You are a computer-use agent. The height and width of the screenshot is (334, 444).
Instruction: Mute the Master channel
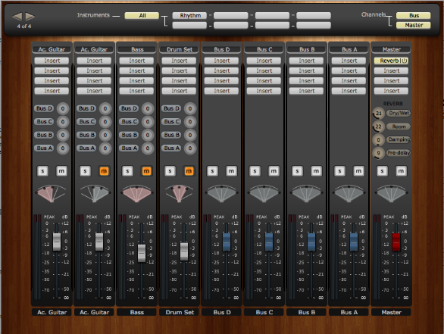(x=401, y=171)
